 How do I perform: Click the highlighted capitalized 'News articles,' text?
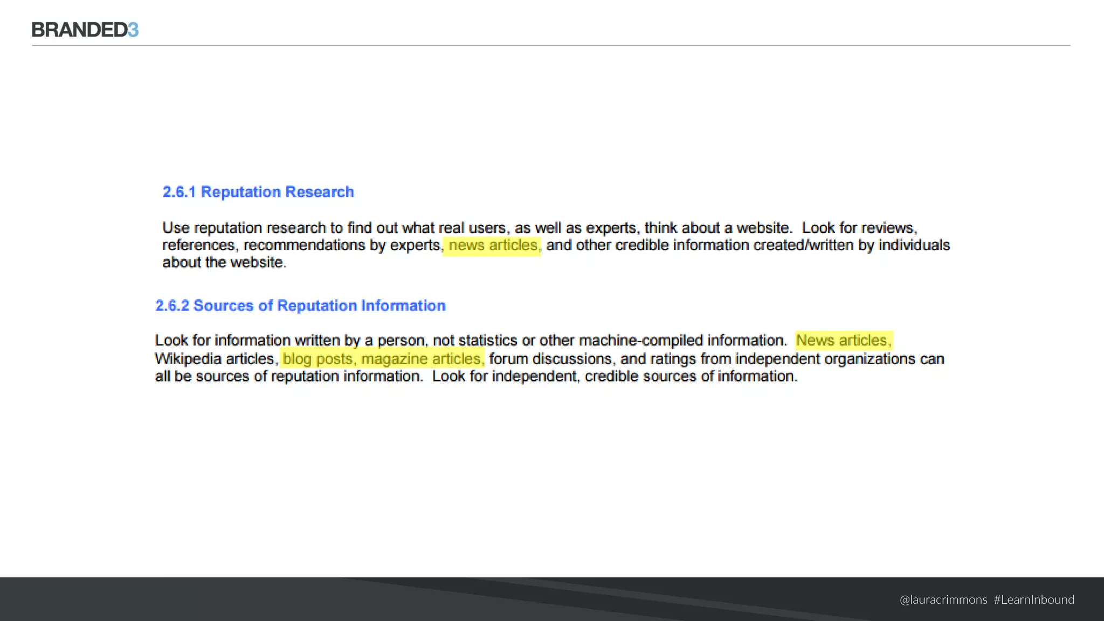(843, 341)
